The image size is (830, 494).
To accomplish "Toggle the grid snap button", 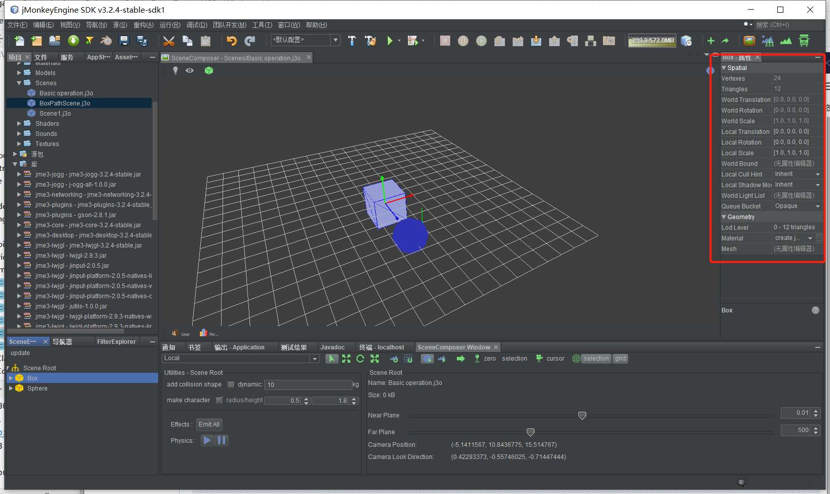I will 620,359.
